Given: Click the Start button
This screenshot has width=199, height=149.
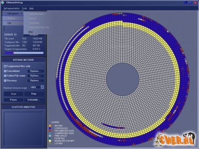Looking at the screenshot, I should (14, 94).
